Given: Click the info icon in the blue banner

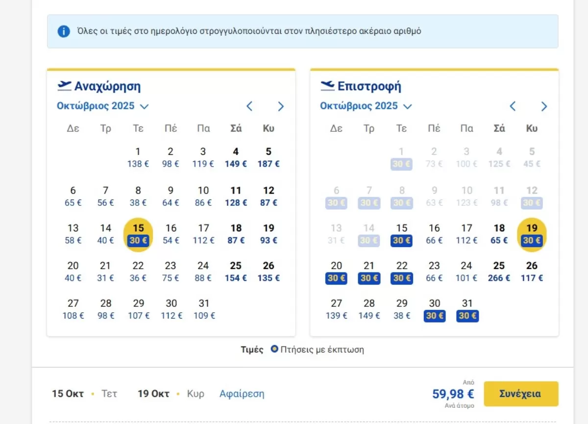Looking at the screenshot, I should point(64,31).
